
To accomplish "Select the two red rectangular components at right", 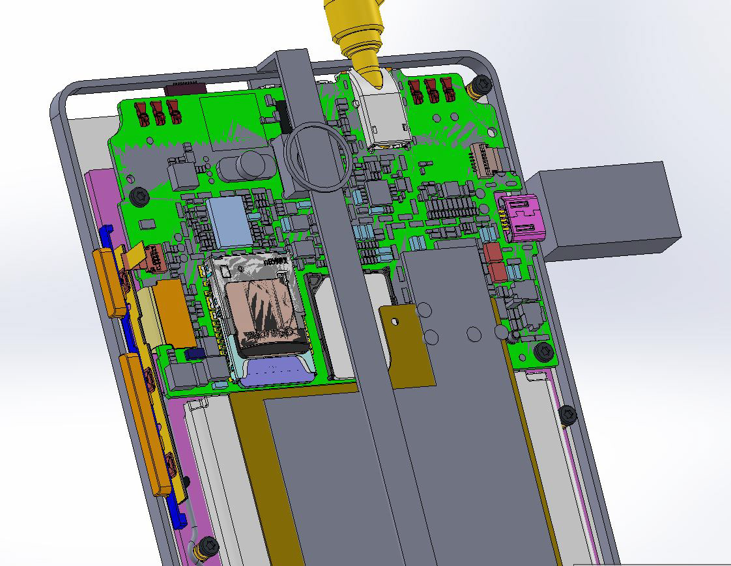I will tap(495, 262).
